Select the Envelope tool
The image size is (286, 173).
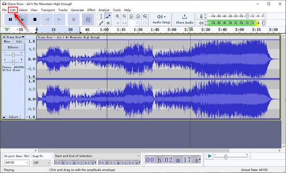click(x=108, y=16)
